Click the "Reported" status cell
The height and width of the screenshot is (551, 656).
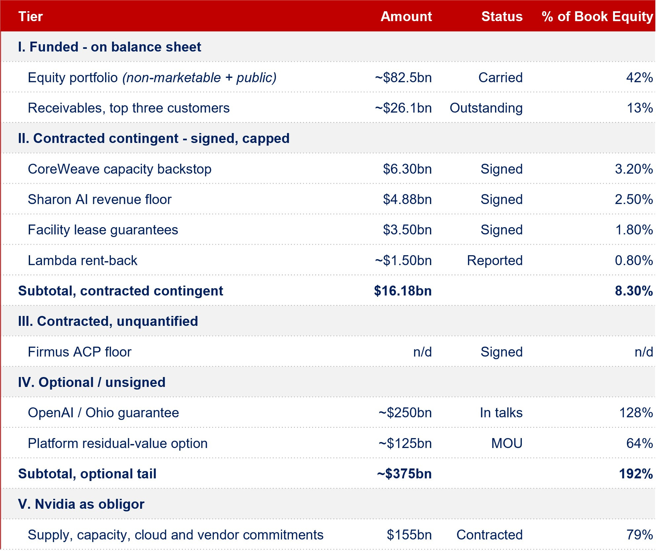coord(495,261)
